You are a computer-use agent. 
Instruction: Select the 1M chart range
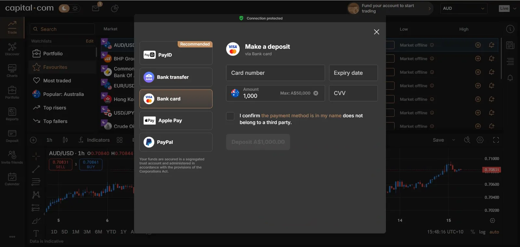(x=75, y=232)
